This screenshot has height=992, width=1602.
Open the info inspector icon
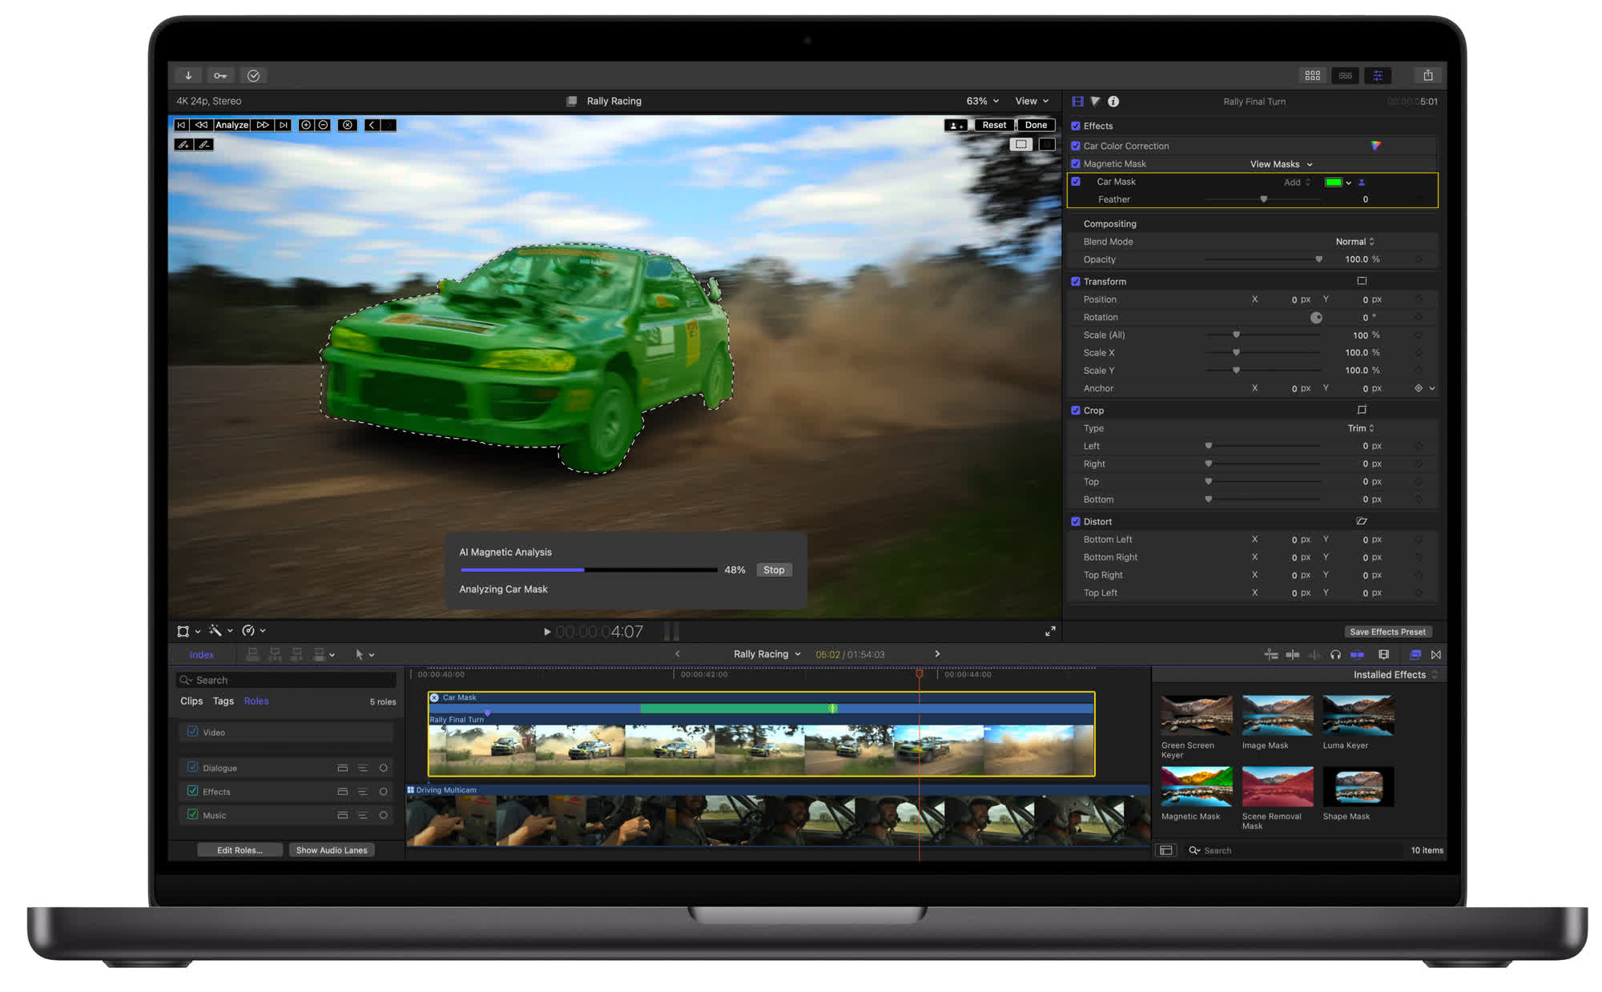[1113, 102]
